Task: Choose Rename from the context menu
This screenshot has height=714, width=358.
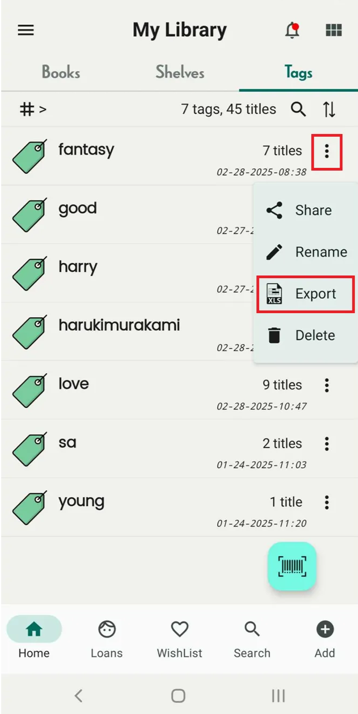Action: (x=305, y=252)
